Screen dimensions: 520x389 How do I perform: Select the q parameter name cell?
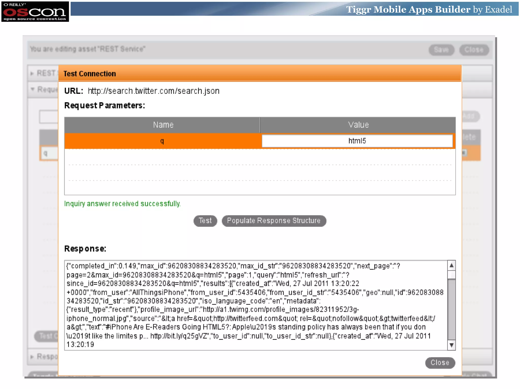tap(162, 141)
